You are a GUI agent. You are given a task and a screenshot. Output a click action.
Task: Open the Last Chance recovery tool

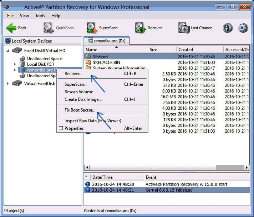pyautogui.click(x=184, y=28)
